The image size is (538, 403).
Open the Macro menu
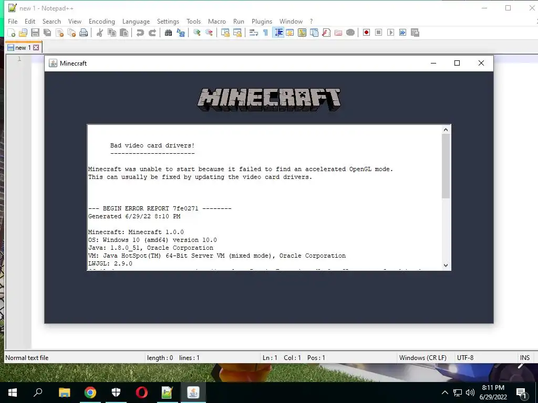(x=217, y=21)
